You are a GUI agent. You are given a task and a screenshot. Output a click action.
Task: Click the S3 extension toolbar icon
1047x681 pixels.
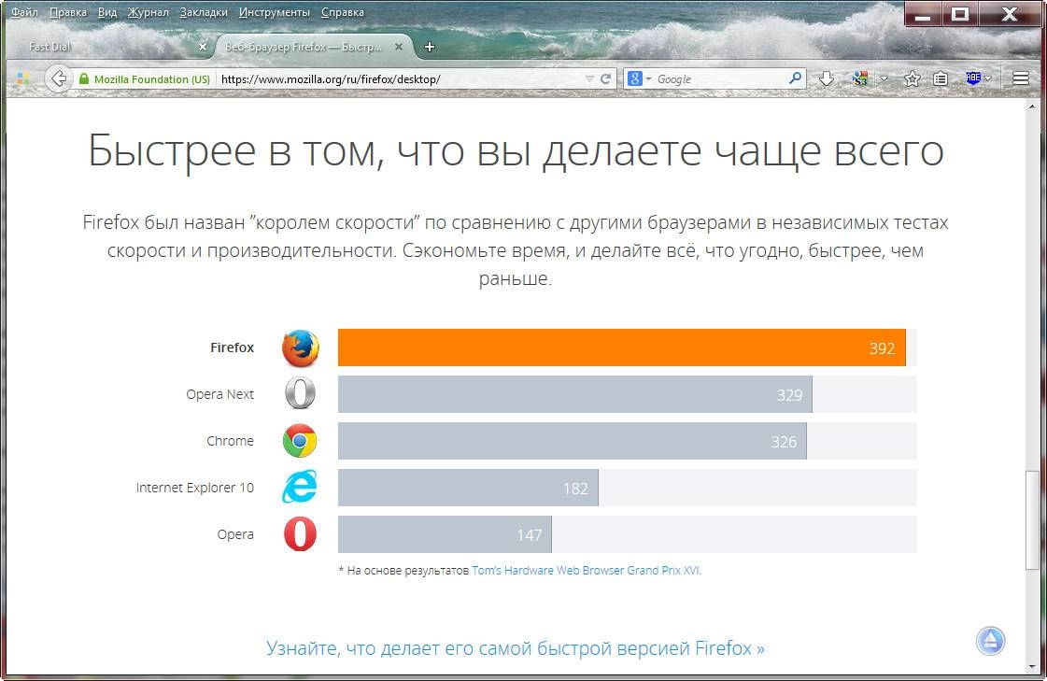pos(860,78)
